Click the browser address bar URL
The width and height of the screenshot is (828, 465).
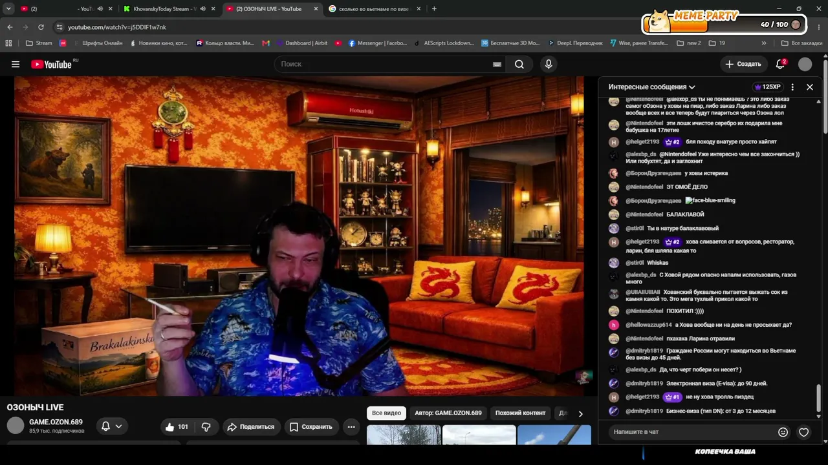pos(117,27)
